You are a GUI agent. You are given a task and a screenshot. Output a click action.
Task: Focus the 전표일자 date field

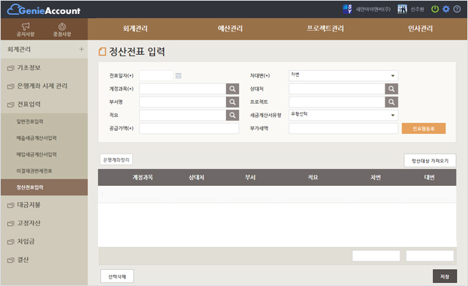[156, 76]
